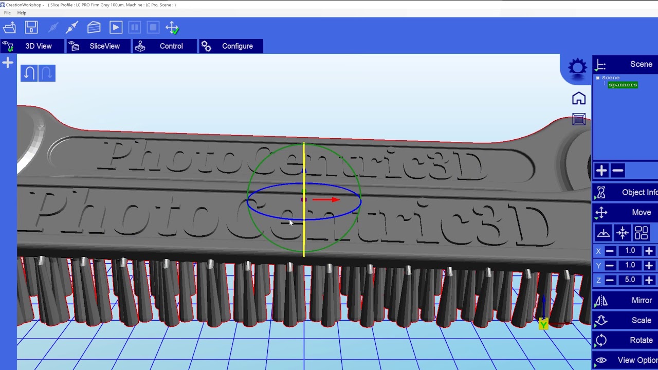Start the print with the play button

click(116, 28)
